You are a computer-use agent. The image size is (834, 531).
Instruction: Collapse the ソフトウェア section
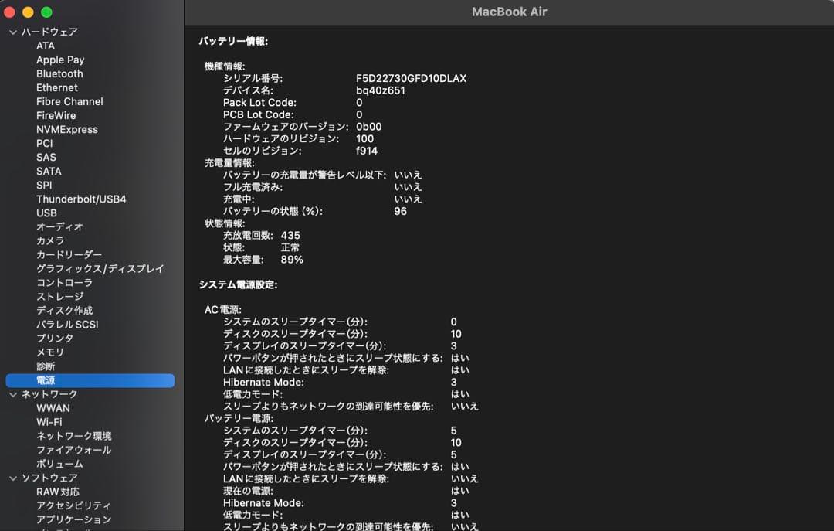12,478
